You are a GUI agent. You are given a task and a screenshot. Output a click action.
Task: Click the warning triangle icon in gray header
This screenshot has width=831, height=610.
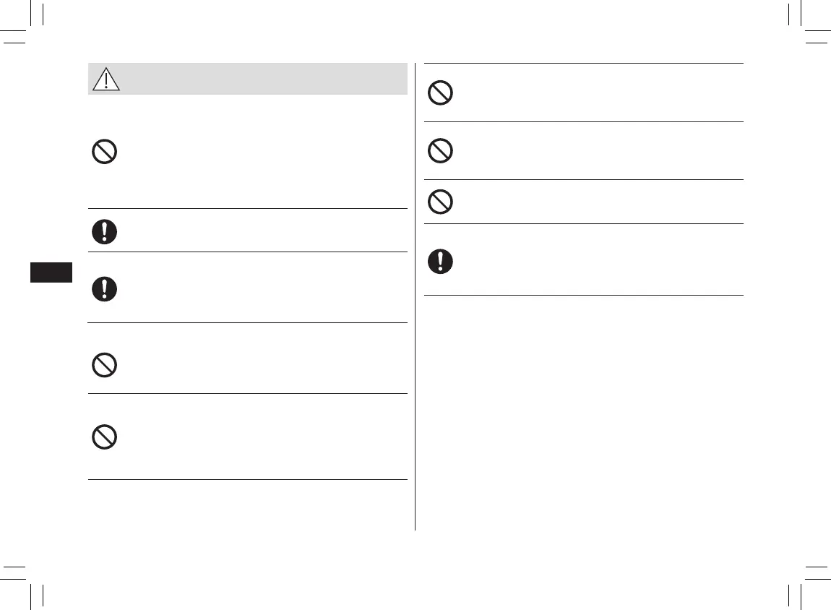106,79
